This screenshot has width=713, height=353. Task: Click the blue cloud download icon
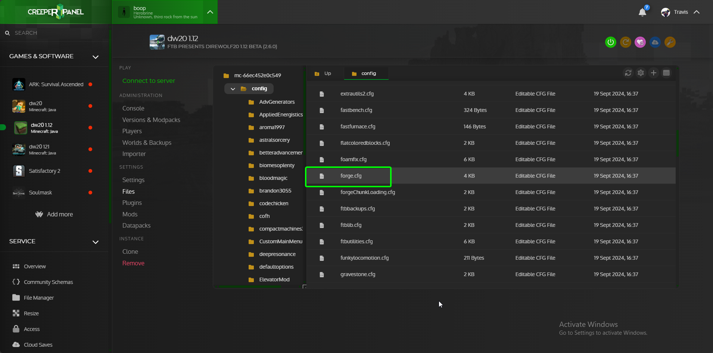click(655, 42)
